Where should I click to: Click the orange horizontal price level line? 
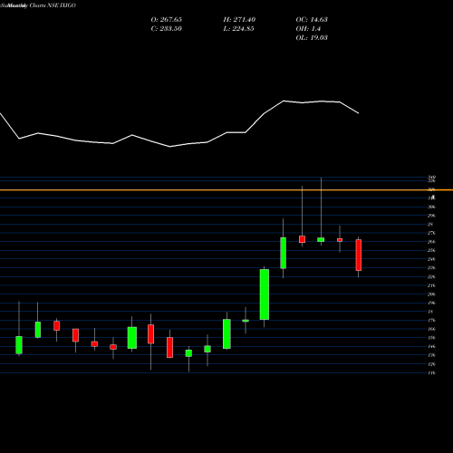click(226, 190)
